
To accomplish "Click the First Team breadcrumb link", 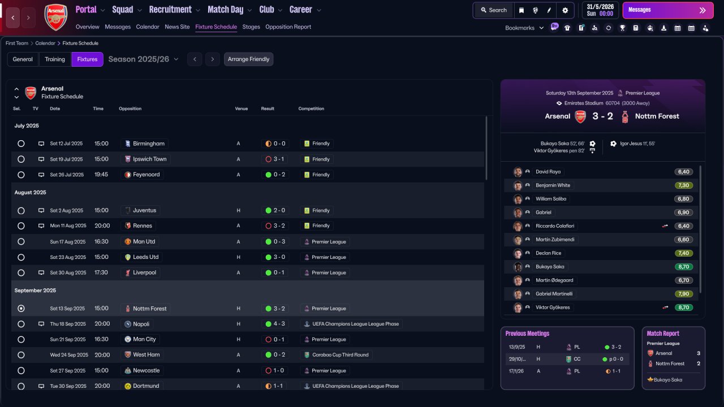I will pos(17,44).
